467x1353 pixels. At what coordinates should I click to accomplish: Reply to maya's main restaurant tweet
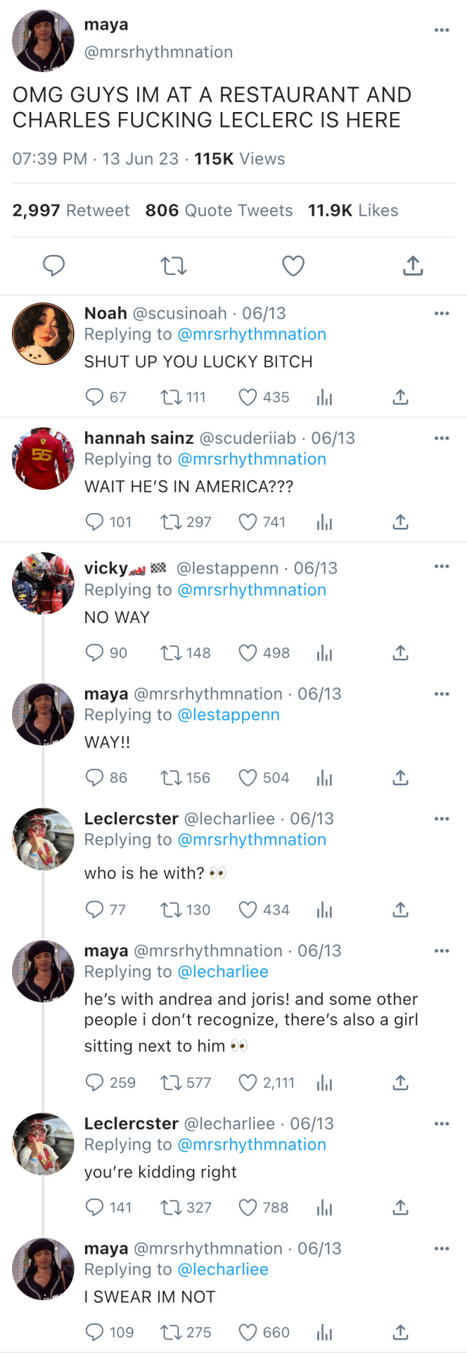point(54,266)
